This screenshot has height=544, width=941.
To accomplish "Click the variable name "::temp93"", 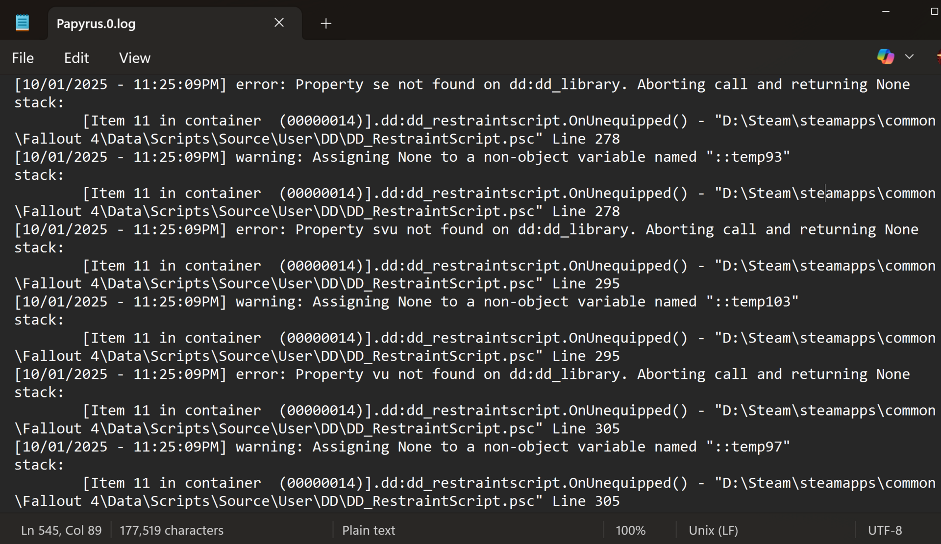I will coord(748,157).
